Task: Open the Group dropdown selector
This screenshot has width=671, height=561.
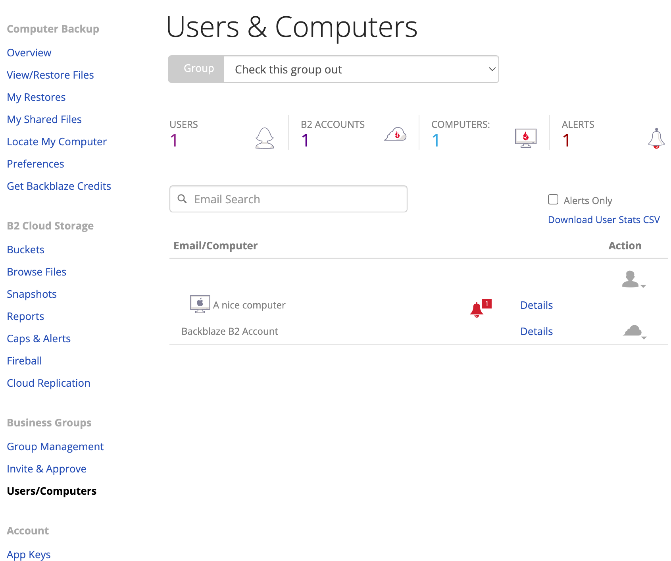Action: pyautogui.click(x=361, y=69)
